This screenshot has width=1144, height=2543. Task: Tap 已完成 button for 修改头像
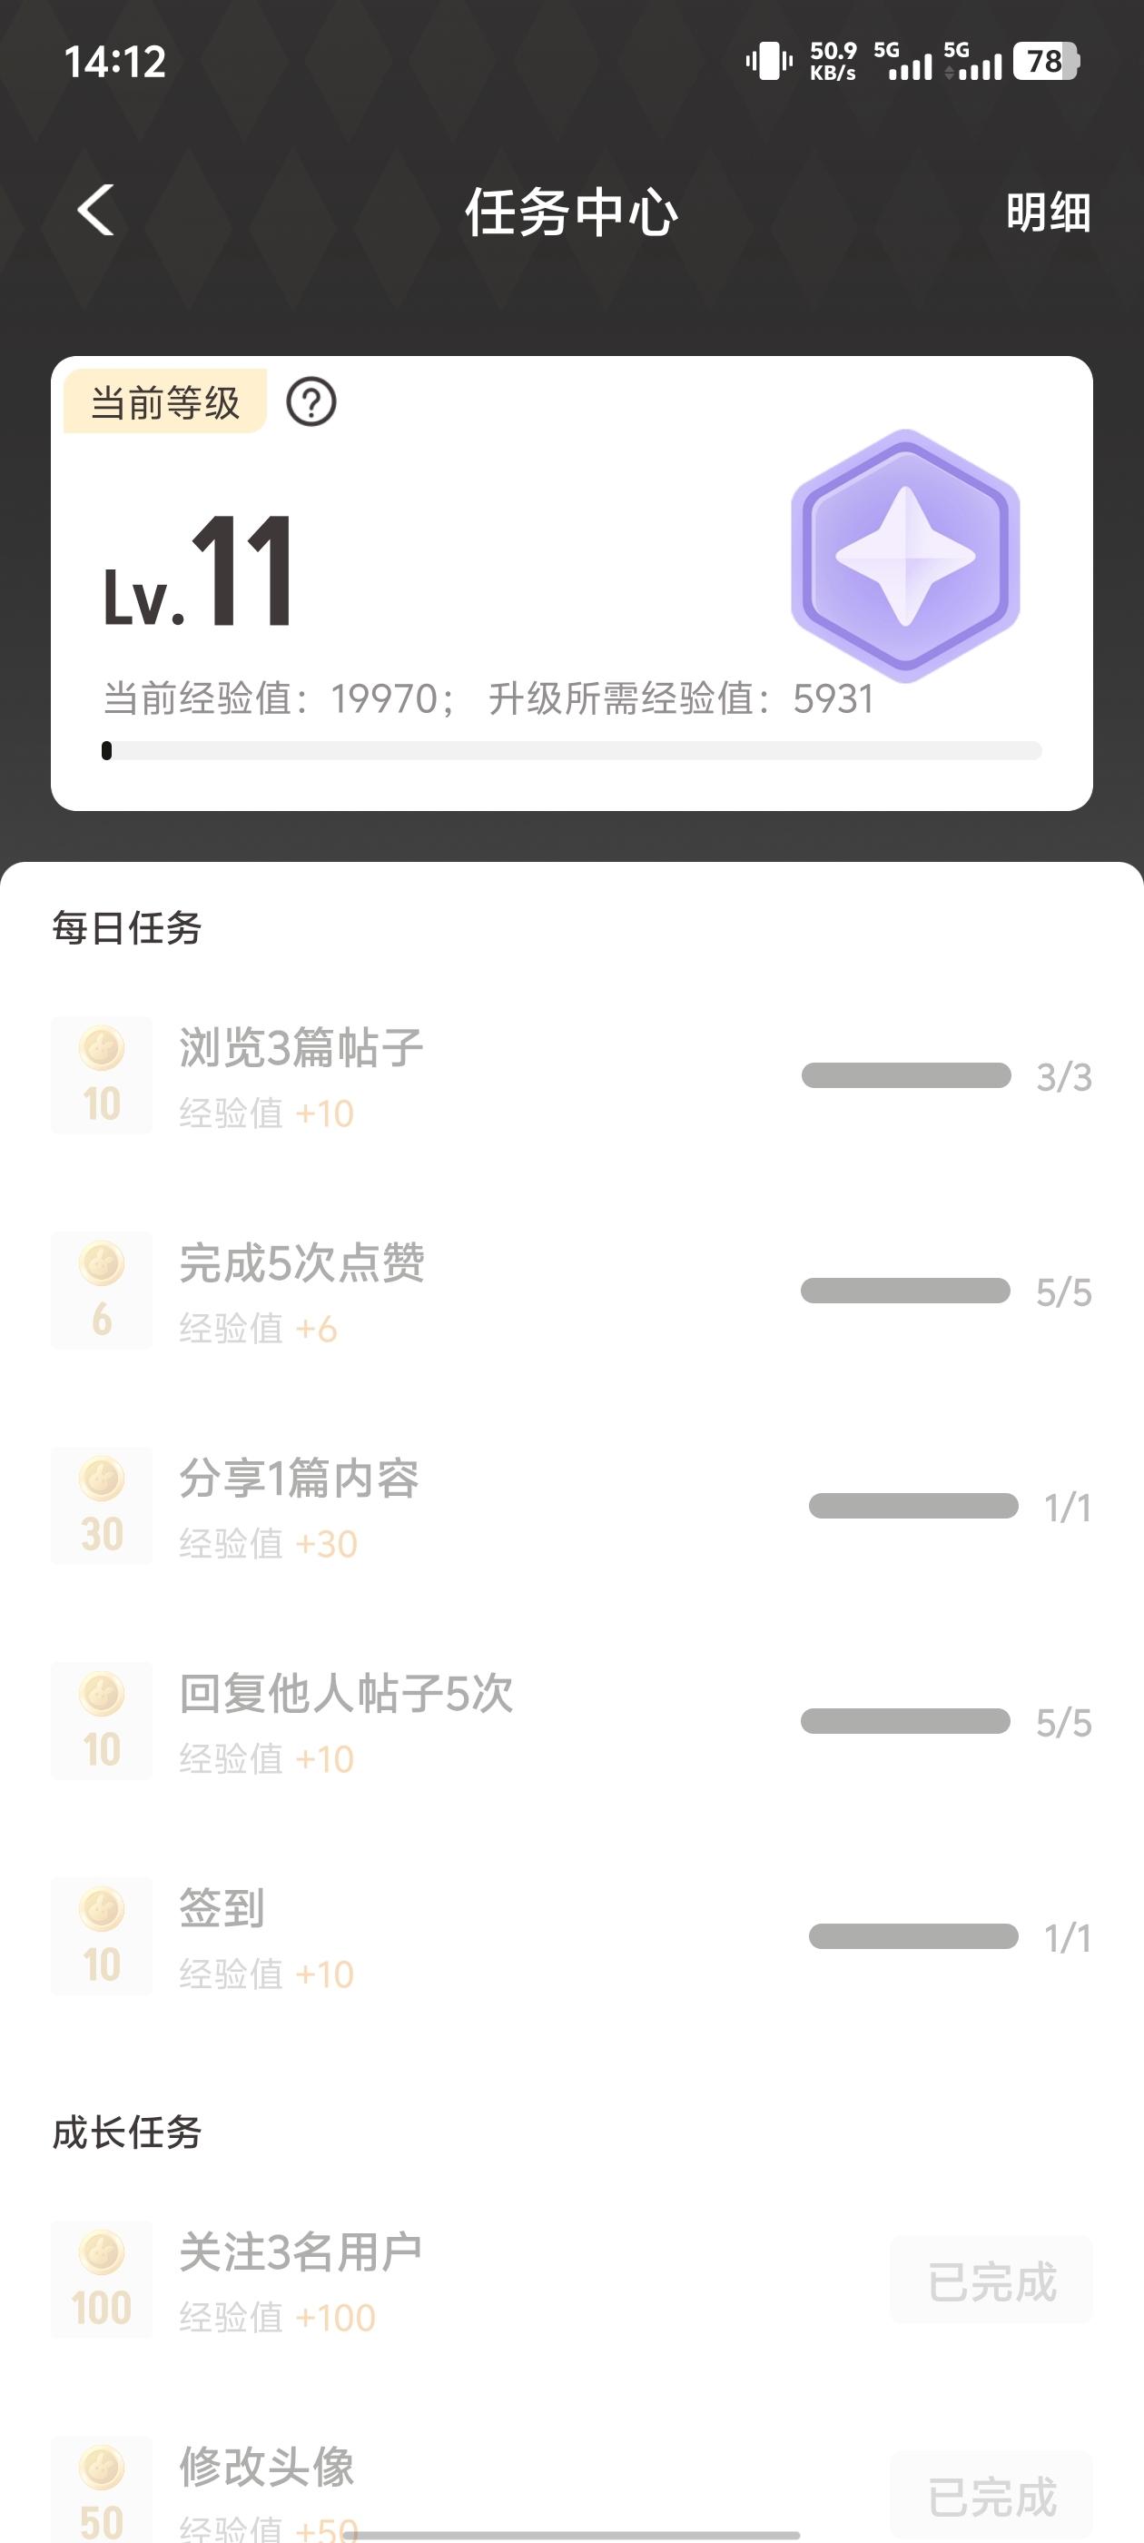(x=991, y=2495)
